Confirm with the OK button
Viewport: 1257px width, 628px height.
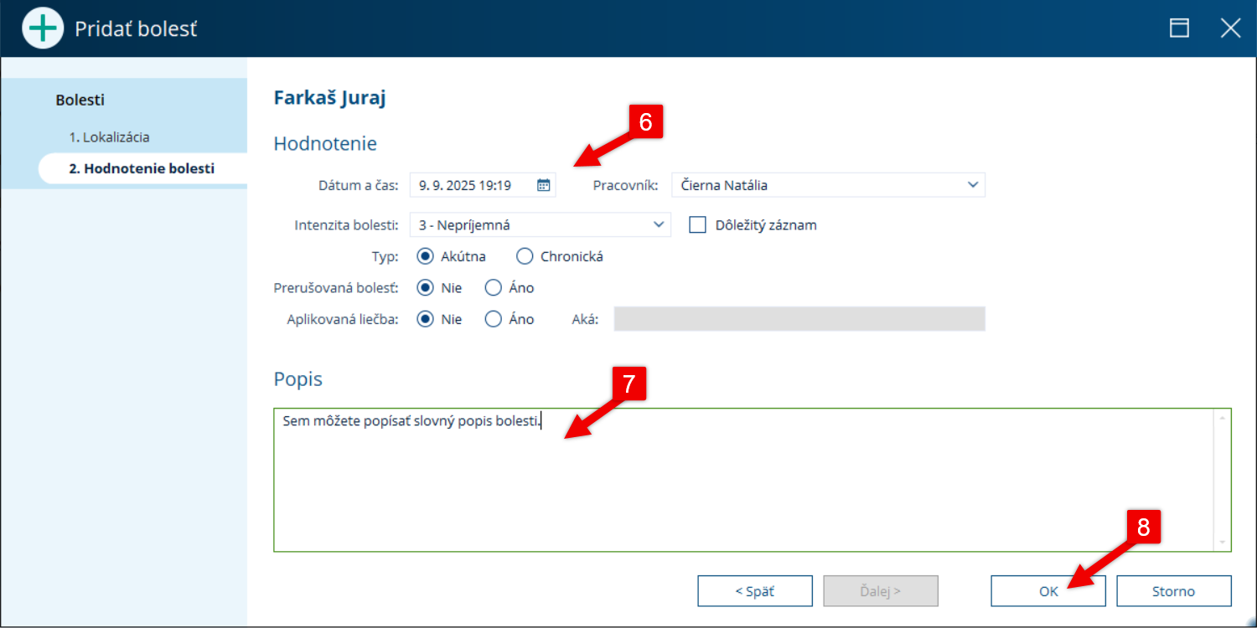pyautogui.click(x=1048, y=591)
